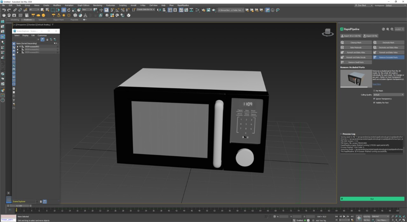The image size is (407, 222).
Task: Select the Select and Move tool
Action: click(64, 10)
